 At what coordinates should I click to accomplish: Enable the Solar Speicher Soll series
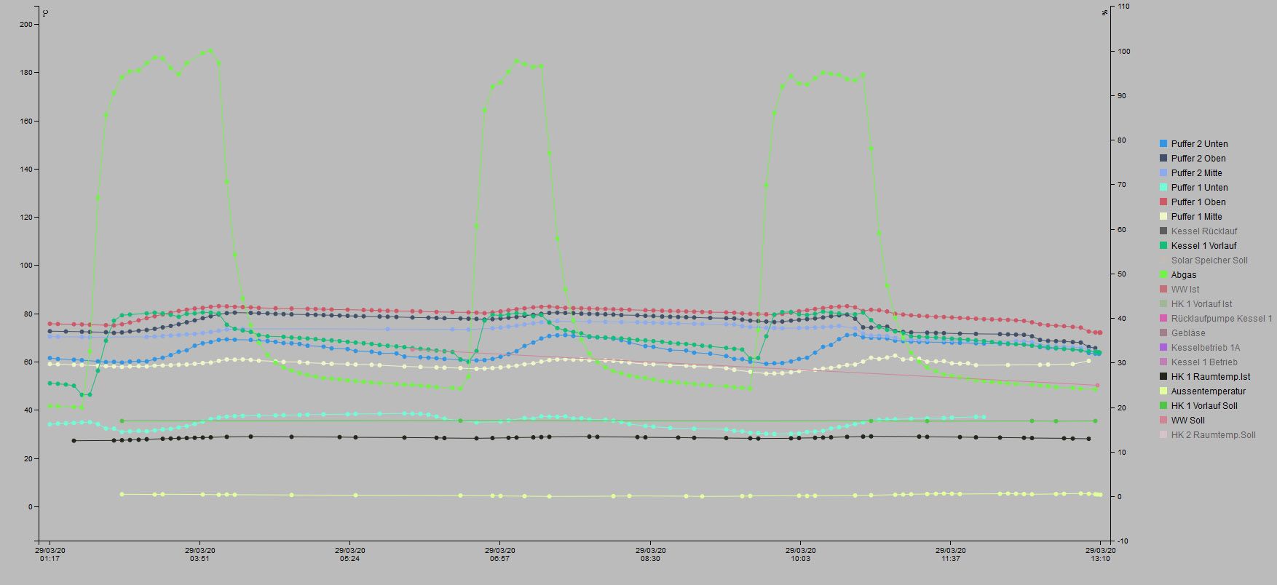[1209, 260]
